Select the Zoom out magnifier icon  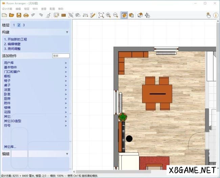(x=116, y=15)
